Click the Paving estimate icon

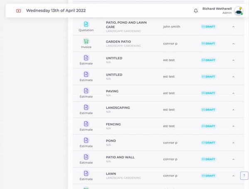(86, 91)
